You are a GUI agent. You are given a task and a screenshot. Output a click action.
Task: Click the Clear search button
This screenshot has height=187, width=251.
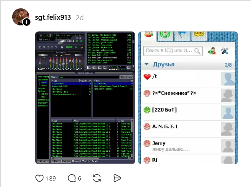pyautogui.click(x=126, y=77)
